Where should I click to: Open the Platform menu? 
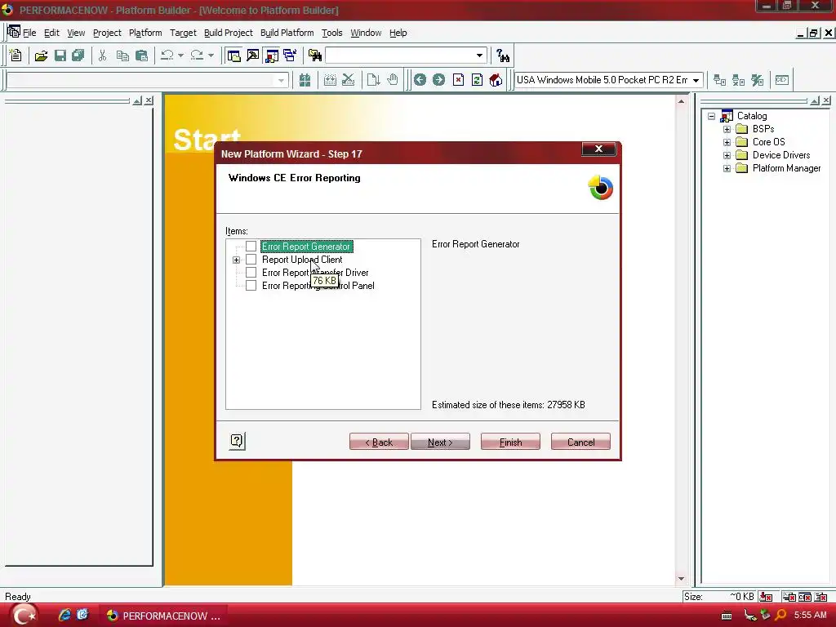pyautogui.click(x=145, y=33)
